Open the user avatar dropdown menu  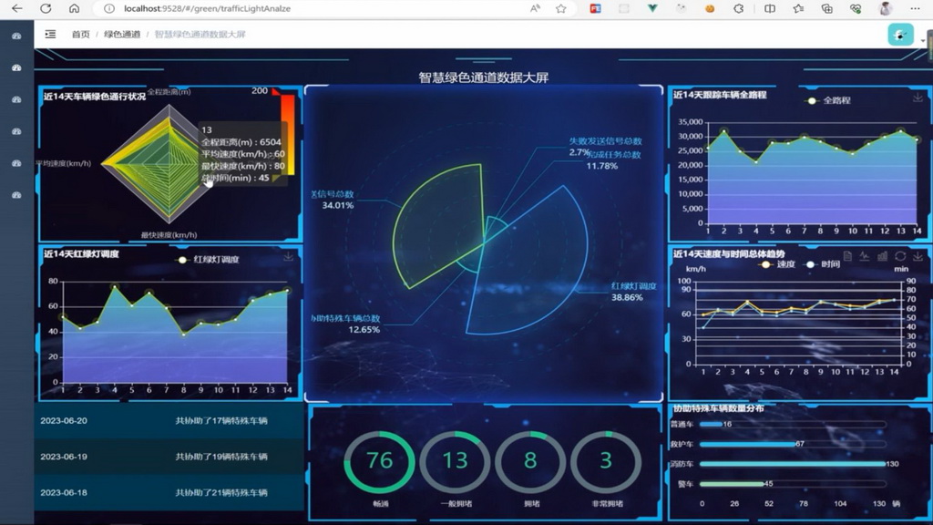(900, 35)
